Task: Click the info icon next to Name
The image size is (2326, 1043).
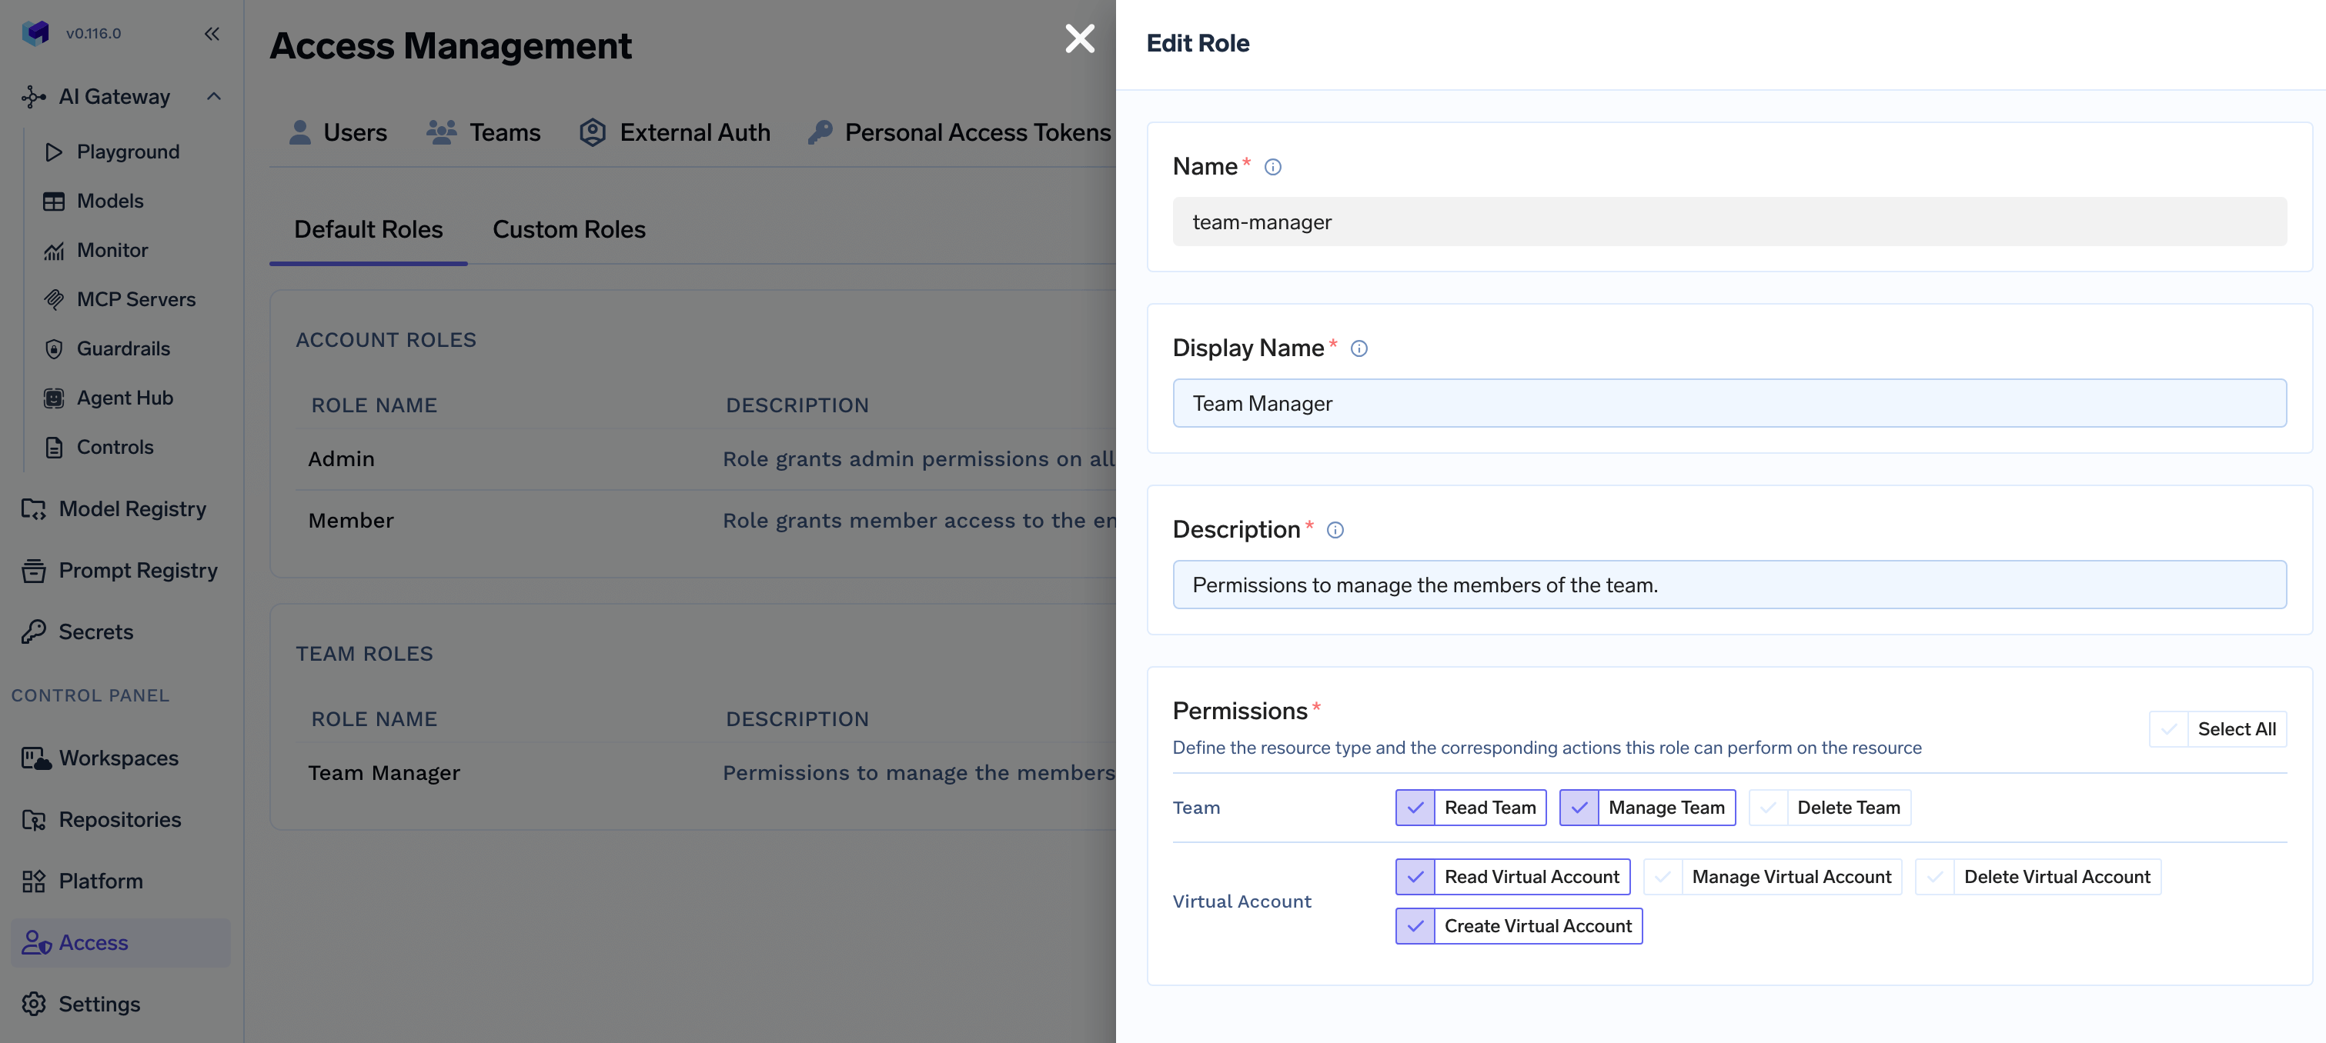Action: click(1272, 167)
